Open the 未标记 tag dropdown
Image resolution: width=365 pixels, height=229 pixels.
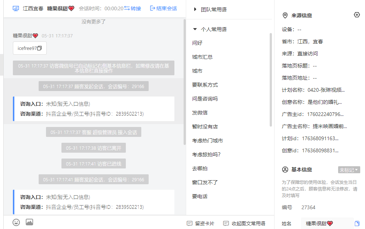[349, 170]
